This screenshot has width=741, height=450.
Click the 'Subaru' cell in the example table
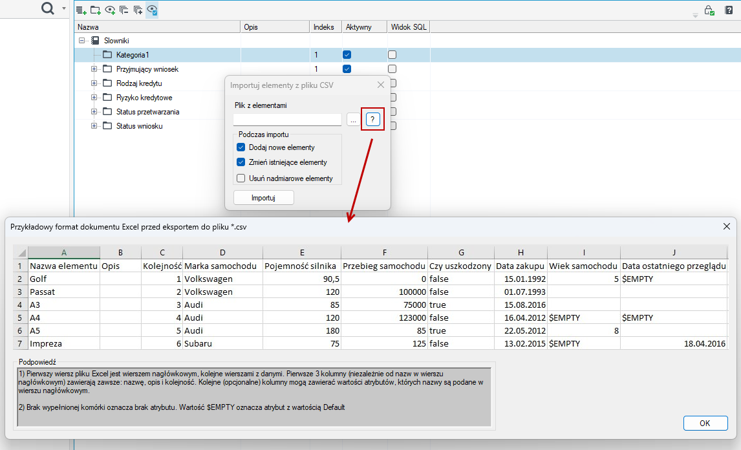pos(222,344)
